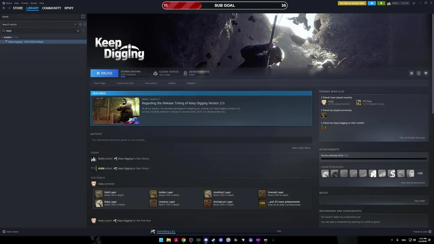The width and height of the screenshot is (434, 244).
Task: Click the +25 more achievements badge
Action: pyautogui.click(x=262, y=203)
